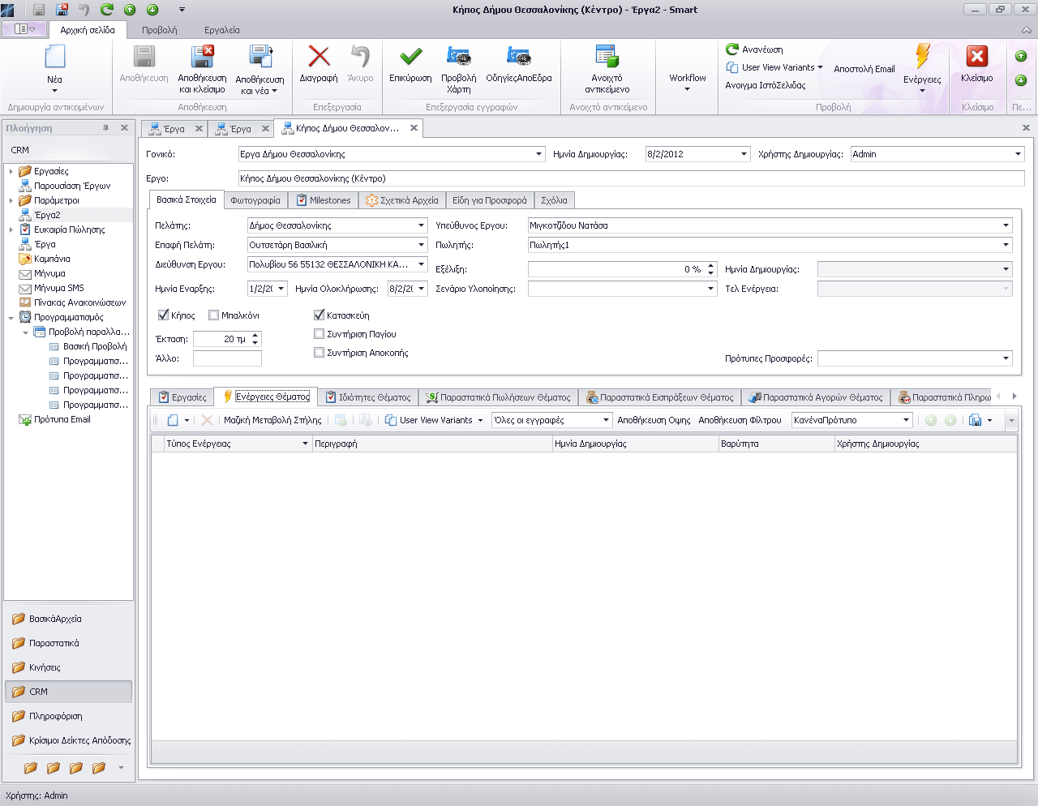Click Μαζική Μεταβολή Στήλης button

272,420
